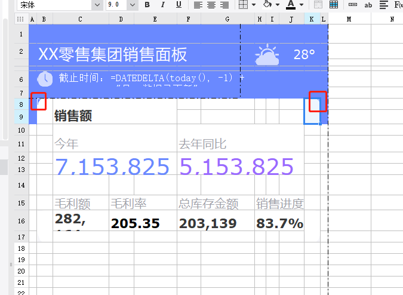This screenshot has height=295, width=403.
Task: Click the value 203,139
Action: (208, 223)
